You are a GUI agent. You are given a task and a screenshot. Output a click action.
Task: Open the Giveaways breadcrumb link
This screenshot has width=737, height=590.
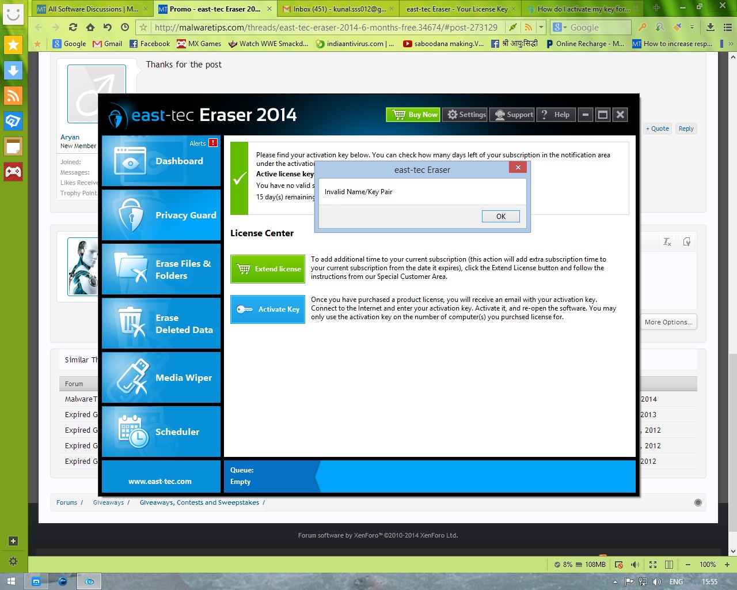coord(108,502)
